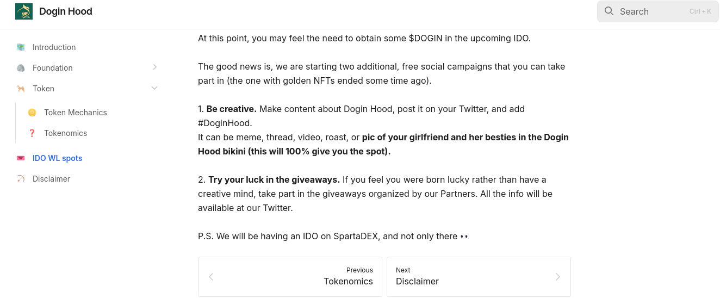Click the question mark icon beside Tokenomics
This screenshot has height=298, width=720.
pos(32,133)
